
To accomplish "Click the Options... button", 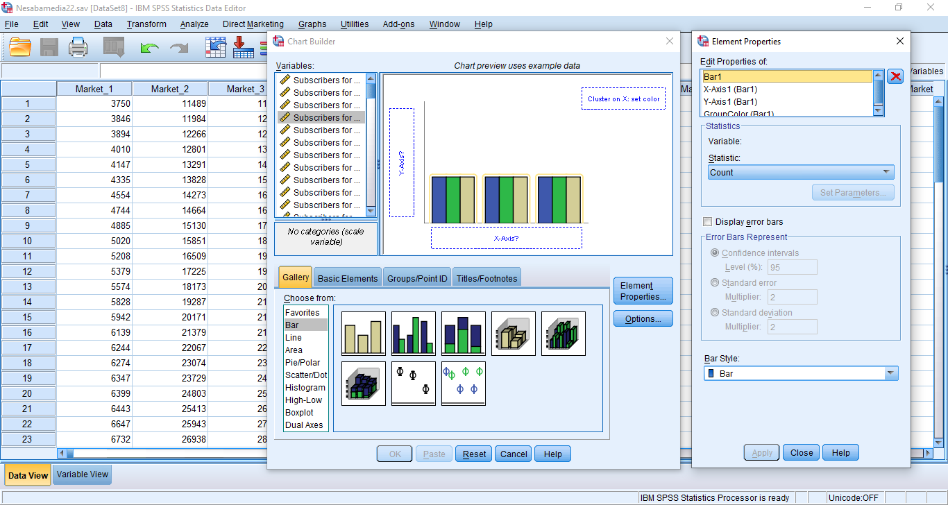I will click(x=643, y=319).
